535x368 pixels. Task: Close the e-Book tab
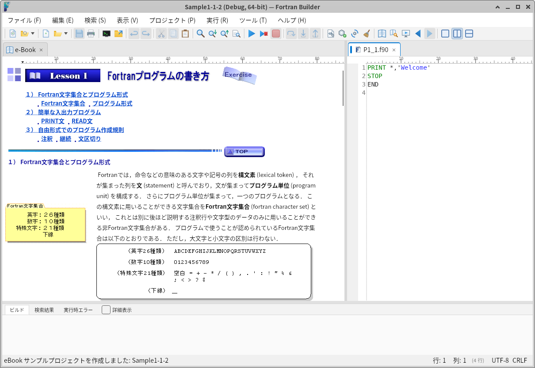pyautogui.click(x=41, y=50)
